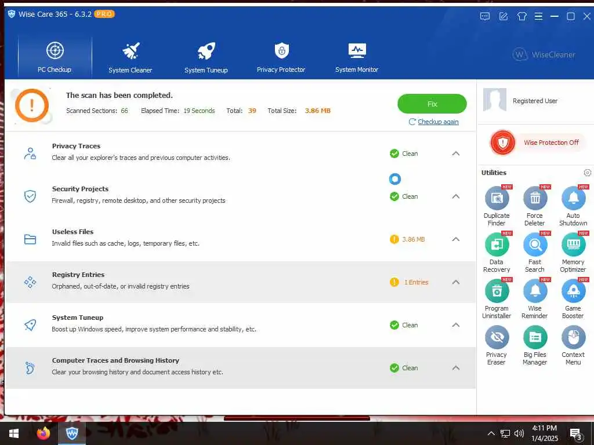Viewport: 594px width, 445px height.
Task: Show hidden system tray icons
Action: 491,433
